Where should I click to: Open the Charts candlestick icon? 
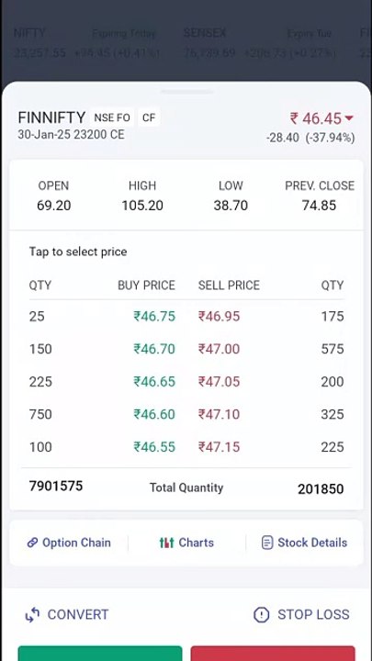tap(166, 543)
